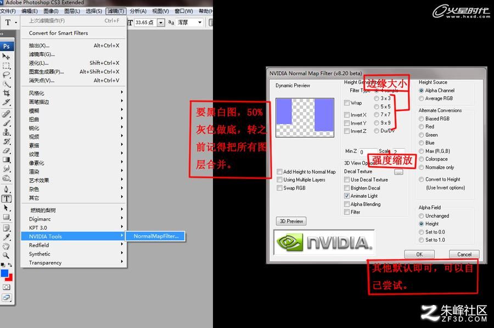Open the 文件(F) menu

8,11
